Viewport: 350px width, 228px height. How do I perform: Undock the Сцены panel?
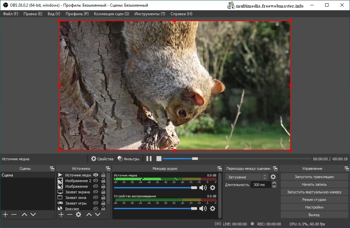point(52,169)
